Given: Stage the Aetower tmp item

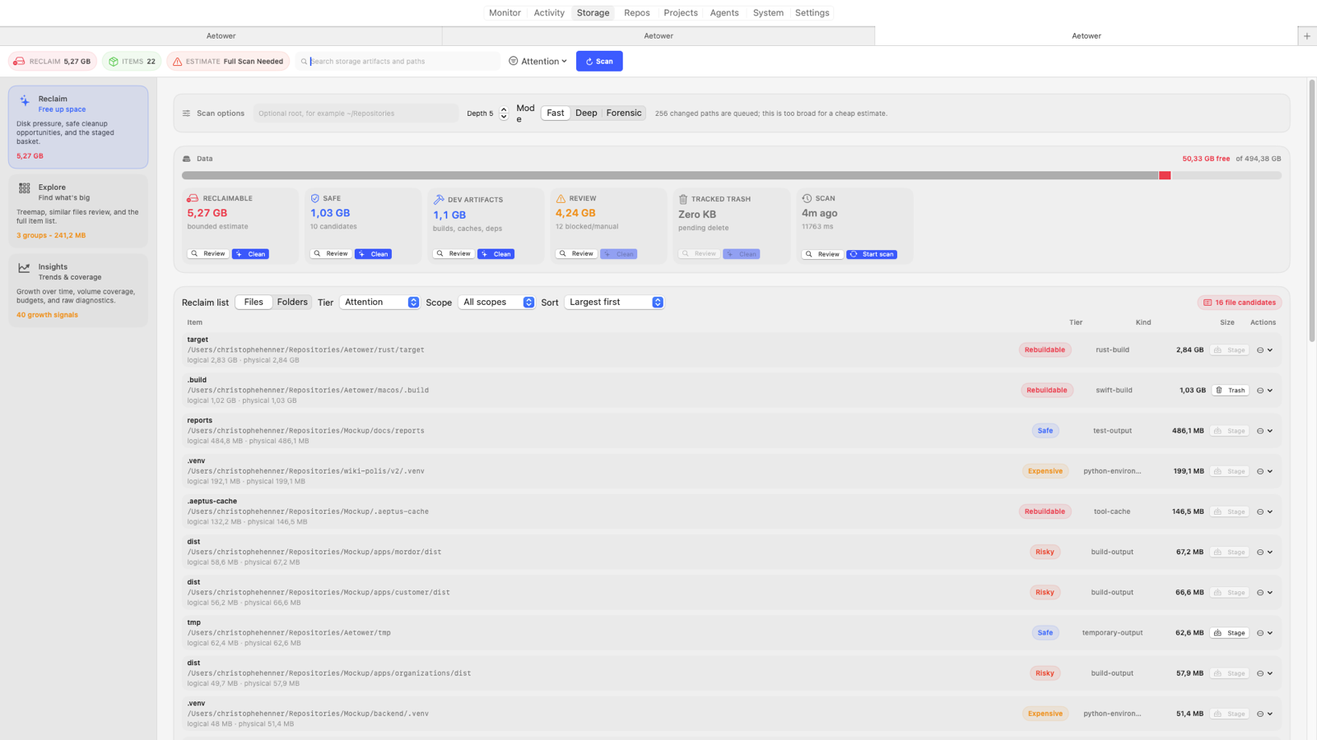Looking at the screenshot, I should (1230, 633).
